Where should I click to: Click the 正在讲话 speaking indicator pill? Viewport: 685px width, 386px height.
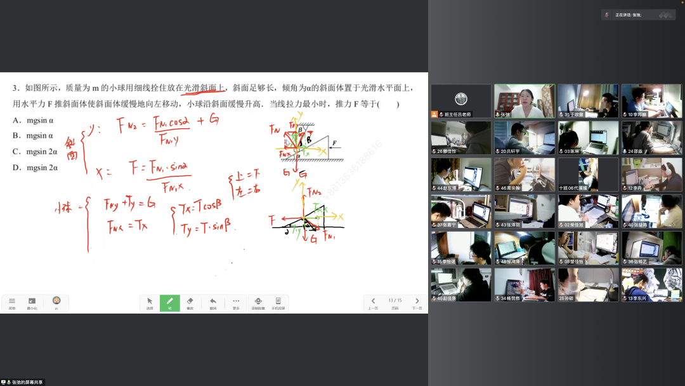tap(638, 15)
